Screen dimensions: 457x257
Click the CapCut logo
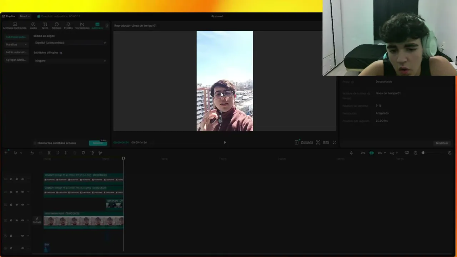click(x=9, y=16)
